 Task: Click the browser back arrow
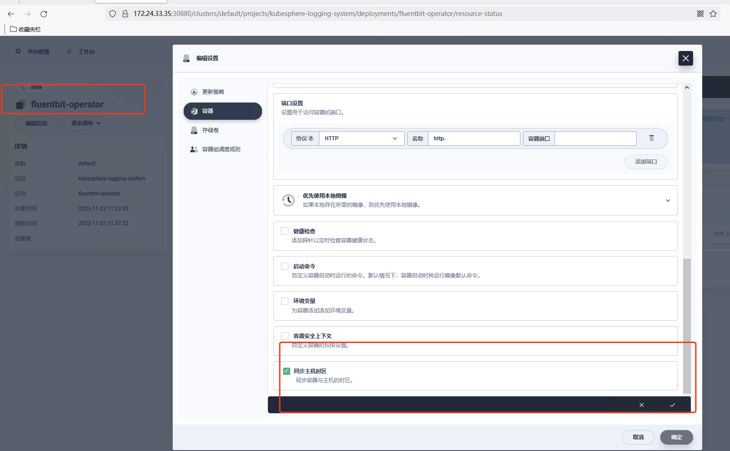10,14
